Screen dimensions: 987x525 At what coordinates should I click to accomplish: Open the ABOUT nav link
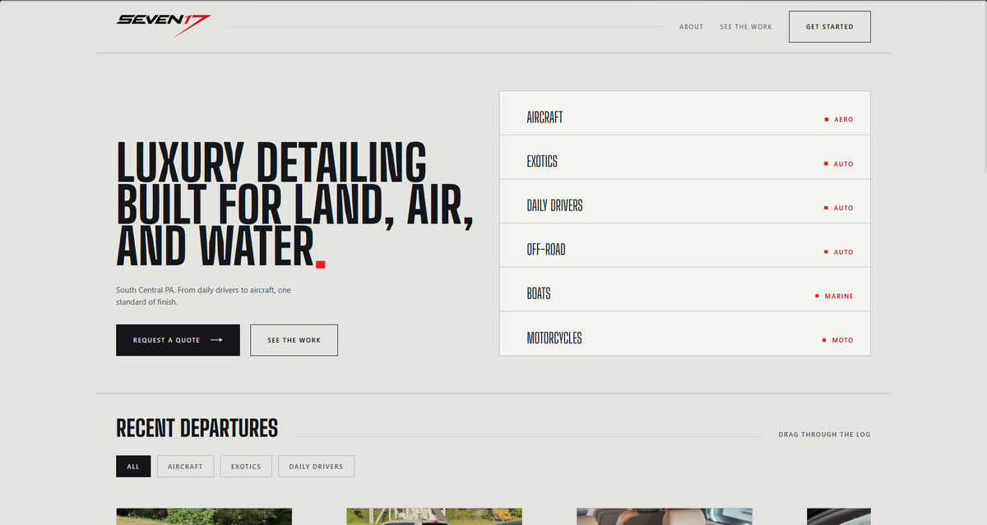[x=691, y=27]
